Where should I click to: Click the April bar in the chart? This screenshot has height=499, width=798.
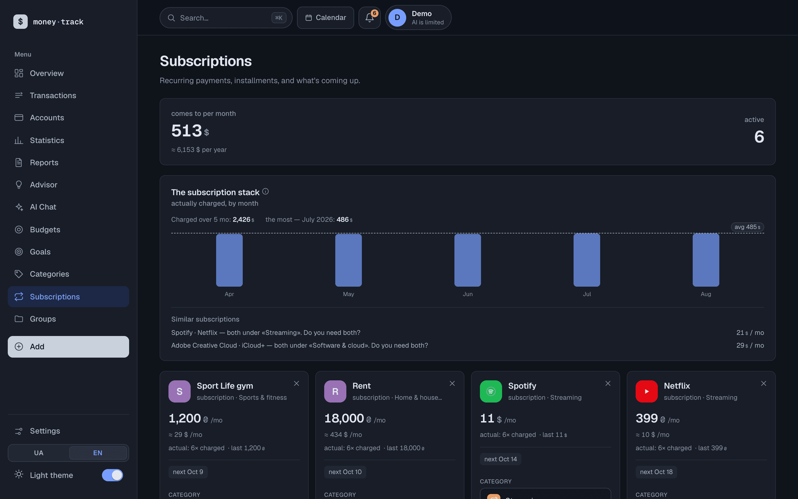pyautogui.click(x=229, y=260)
